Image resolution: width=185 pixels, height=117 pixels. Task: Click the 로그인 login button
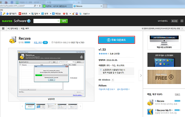coord(174,21)
